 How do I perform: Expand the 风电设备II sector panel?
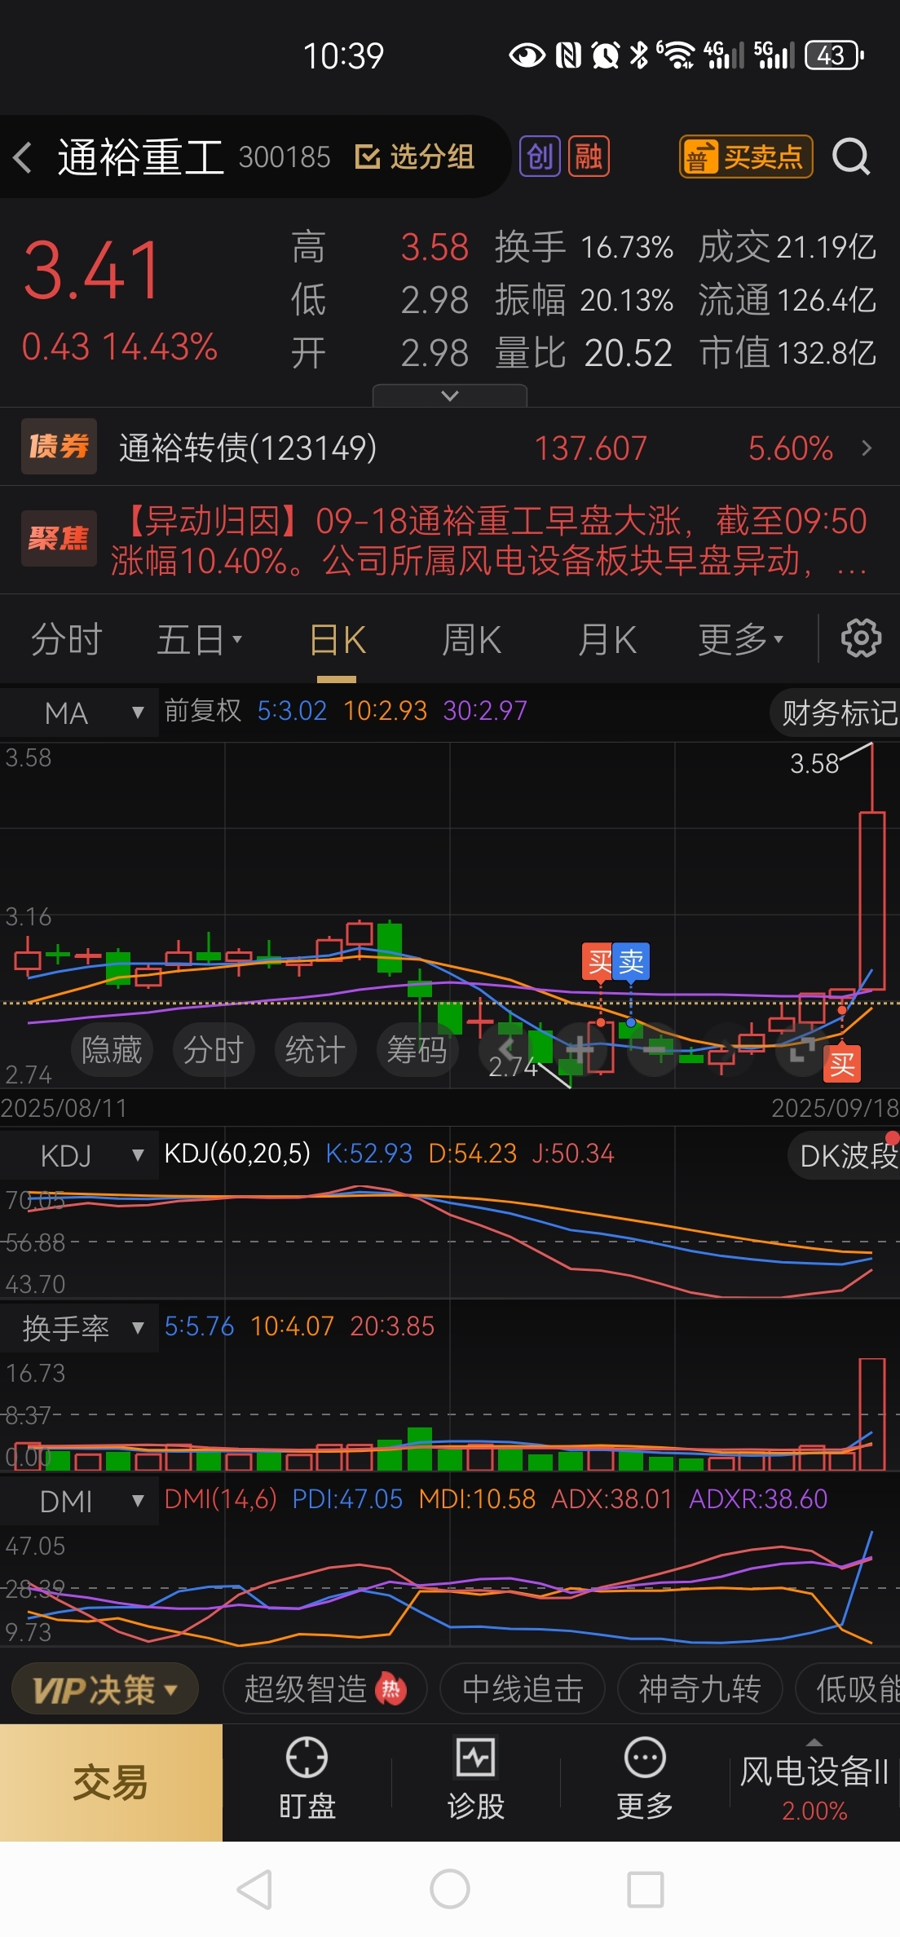tap(814, 1782)
